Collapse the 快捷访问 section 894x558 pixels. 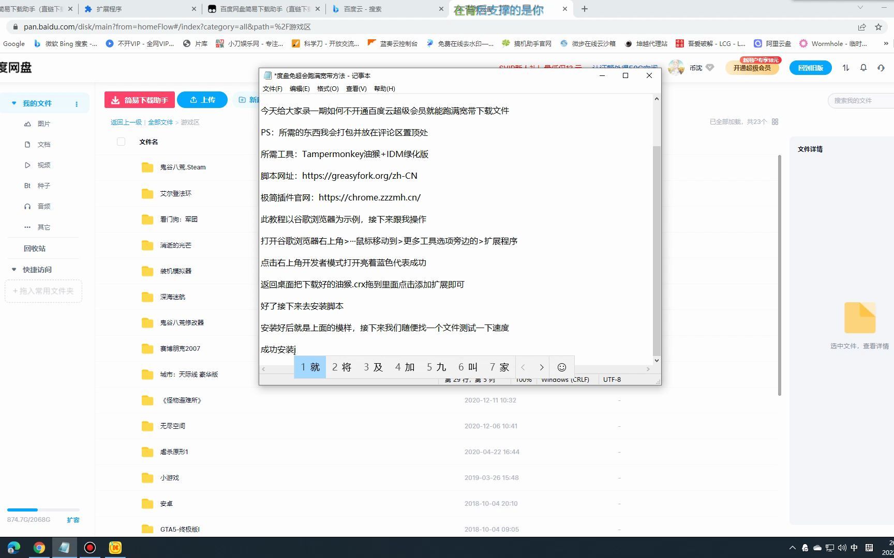click(x=14, y=270)
